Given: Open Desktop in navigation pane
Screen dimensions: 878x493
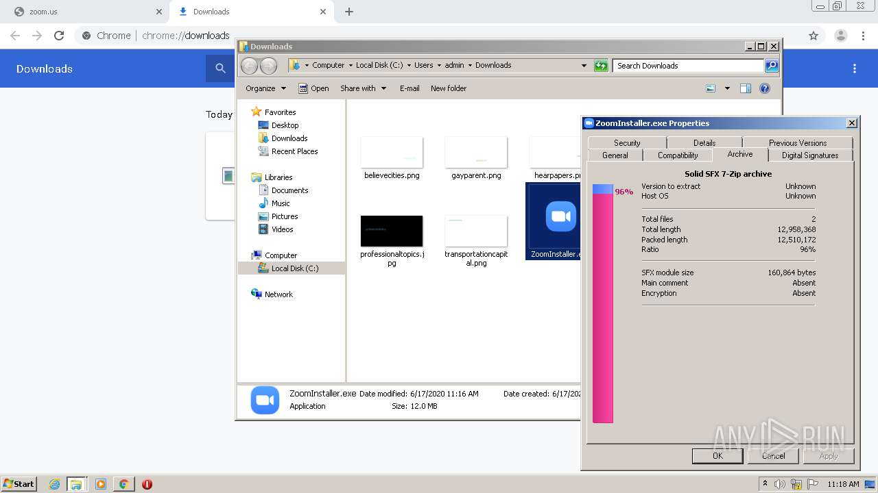Looking at the screenshot, I should click(x=285, y=125).
